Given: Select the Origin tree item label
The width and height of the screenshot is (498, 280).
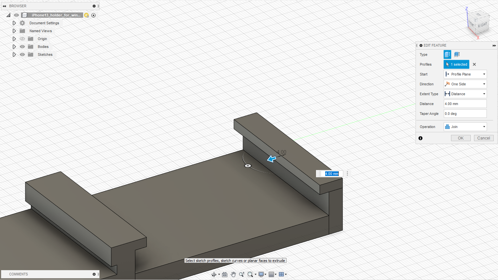Looking at the screenshot, I should (42, 39).
